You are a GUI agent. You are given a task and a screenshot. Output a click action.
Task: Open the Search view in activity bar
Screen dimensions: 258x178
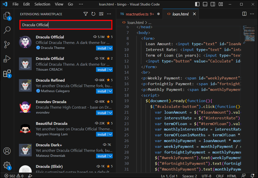tap(7, 30)
